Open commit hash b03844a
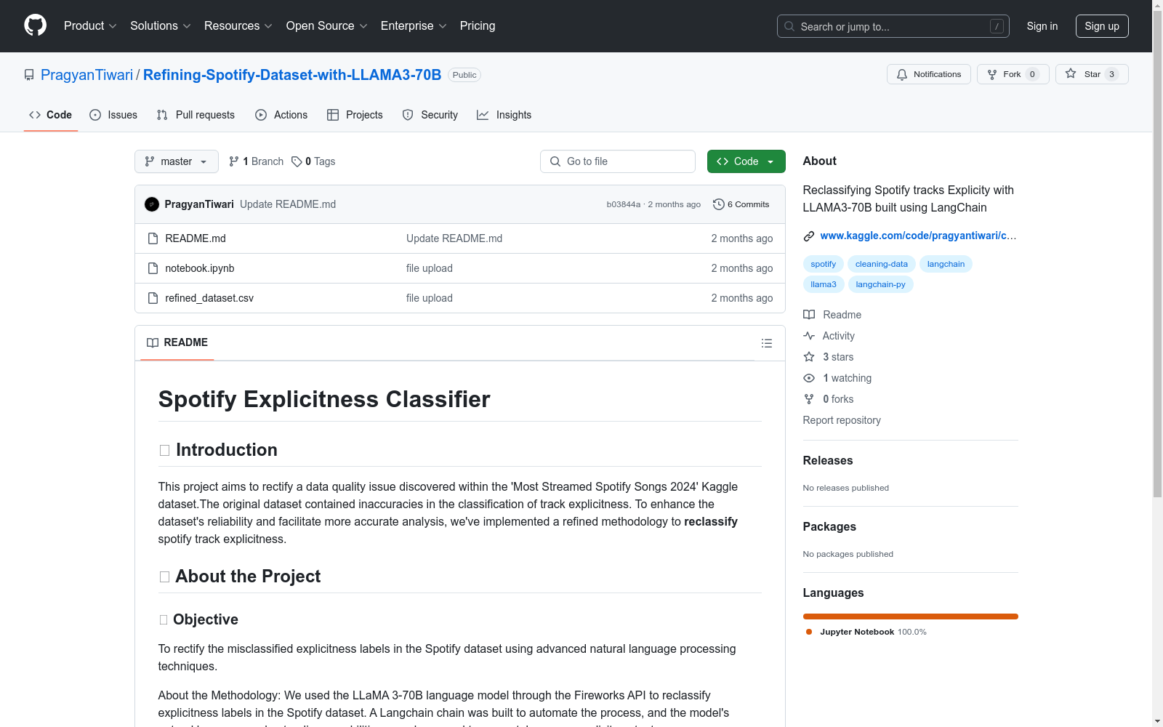Image resolution: width=1163 pixels, height=727 pixels. pyautogui.click(x=624, y=204)
